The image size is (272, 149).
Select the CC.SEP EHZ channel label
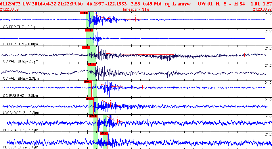(20, 27)
